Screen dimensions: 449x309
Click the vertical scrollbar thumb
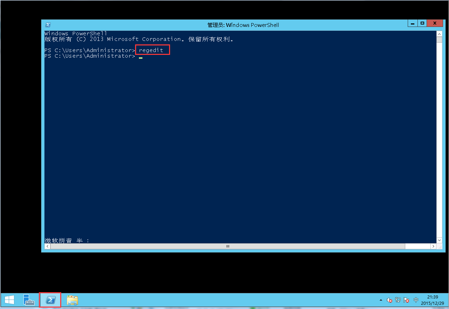click(439, 39)
